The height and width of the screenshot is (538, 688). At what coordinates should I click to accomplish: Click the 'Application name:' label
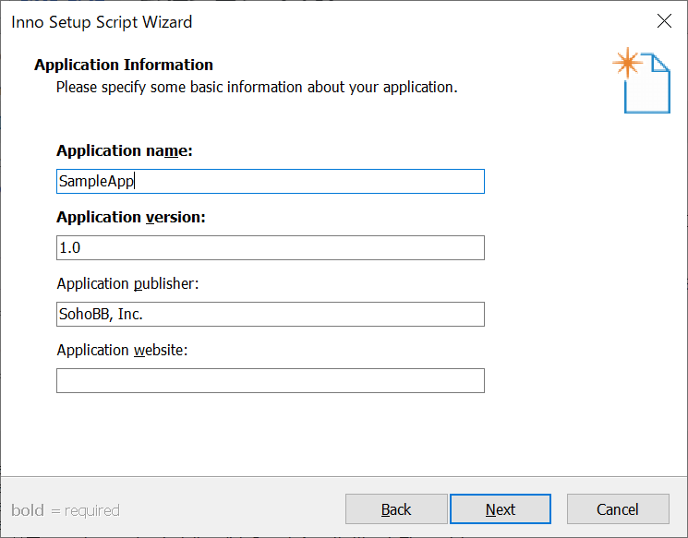125,150
